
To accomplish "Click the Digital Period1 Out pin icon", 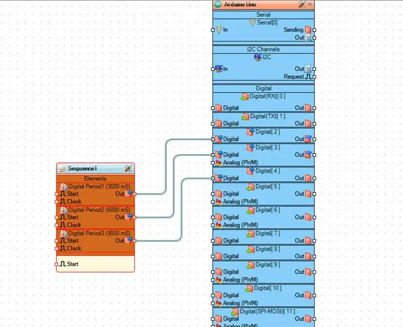I will coord(128,193).
